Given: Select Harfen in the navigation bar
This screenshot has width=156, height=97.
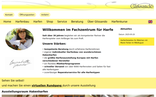Looking at the screenshot, I should coord(38,21).
